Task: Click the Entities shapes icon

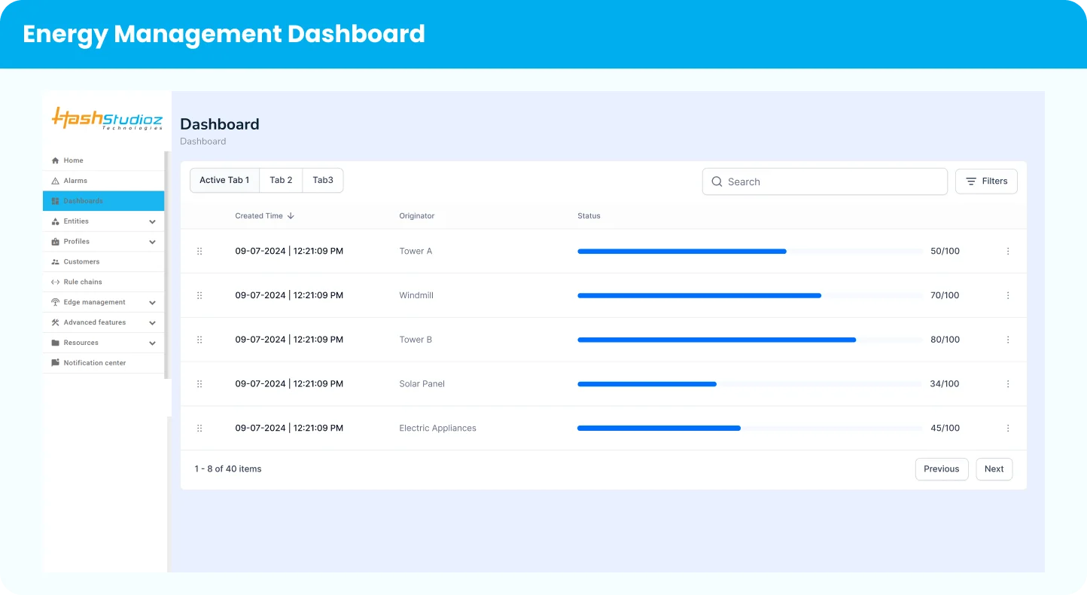Action: (x=55, y=221)
